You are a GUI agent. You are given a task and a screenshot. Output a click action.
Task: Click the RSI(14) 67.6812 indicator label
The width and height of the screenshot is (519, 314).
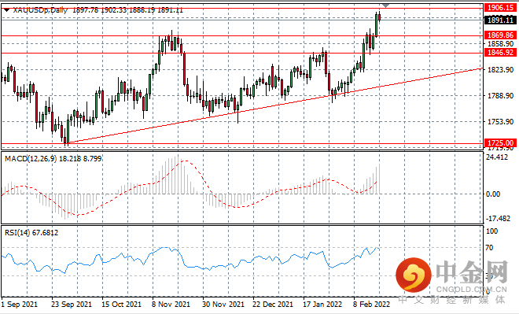31,233
